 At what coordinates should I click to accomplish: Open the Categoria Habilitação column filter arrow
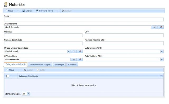tap(161, 76)
